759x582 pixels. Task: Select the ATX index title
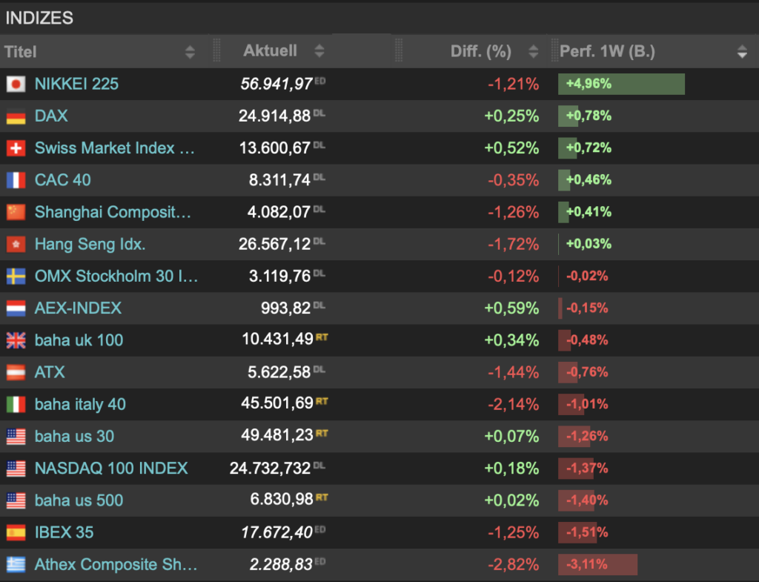coord(50,372)
